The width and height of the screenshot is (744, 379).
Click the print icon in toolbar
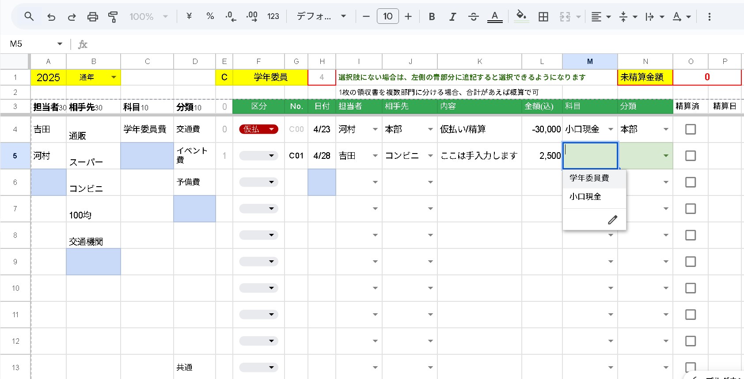[92, 17]
